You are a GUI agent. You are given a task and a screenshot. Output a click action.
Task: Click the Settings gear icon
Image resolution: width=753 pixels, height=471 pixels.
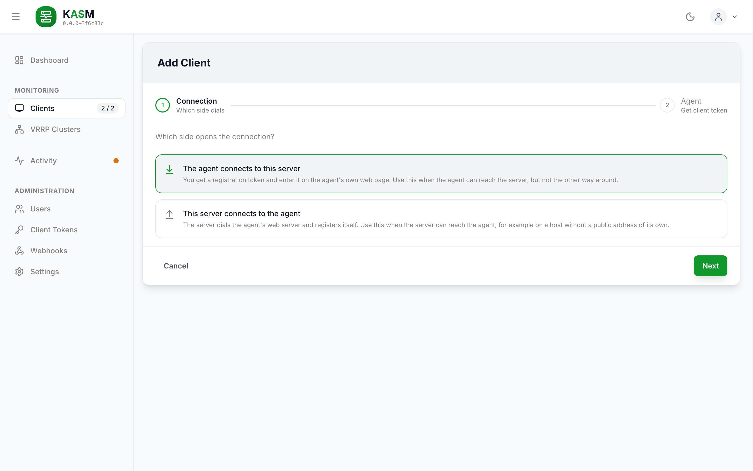point(19,272)
